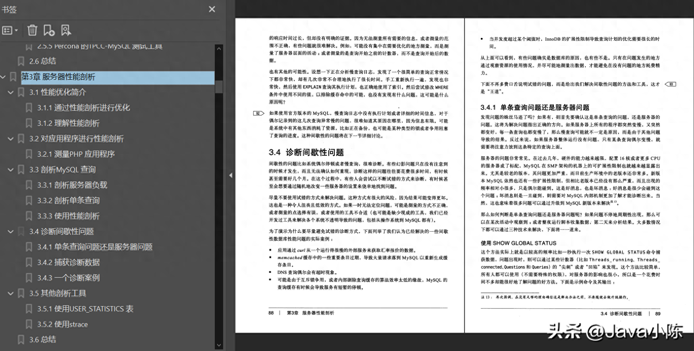This screenshot has width=694, height=351.
Task: Close the 书签 bookmarks panel
Action: 212,9
